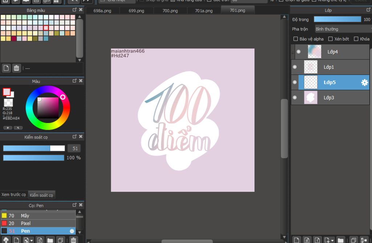Screen dimensions: 372x243
Task: Close the Màu color panel
Action: pos(81,81)
